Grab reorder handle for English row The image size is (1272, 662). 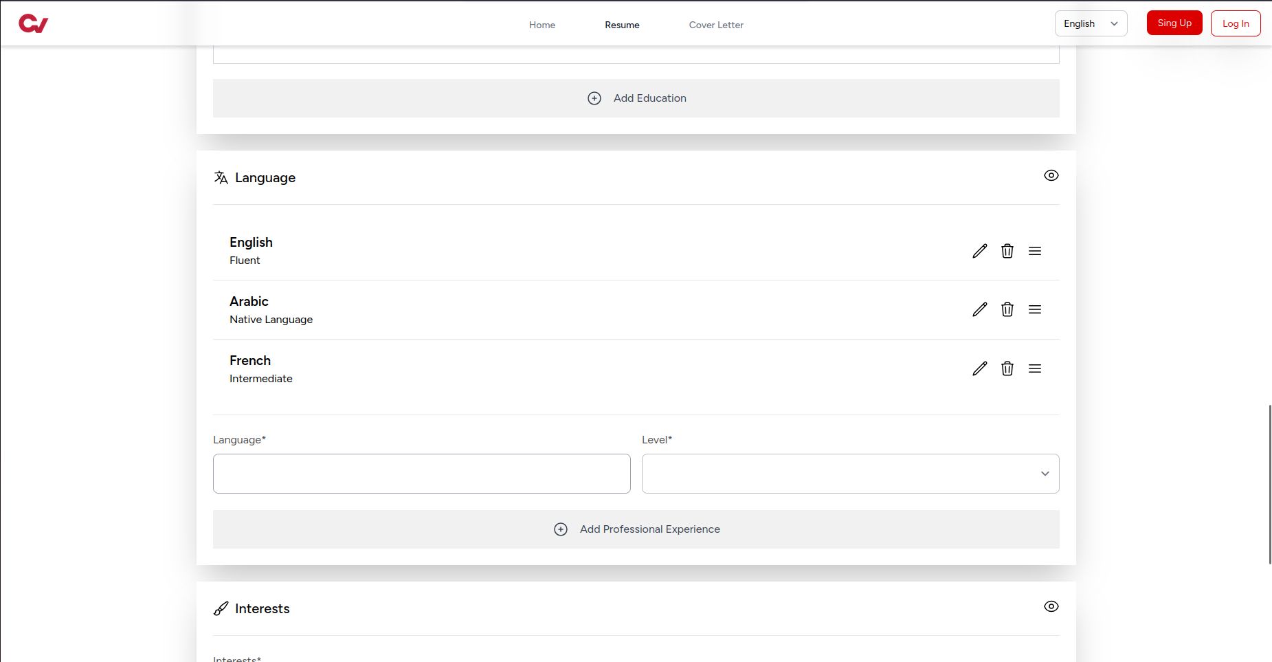1035,251
